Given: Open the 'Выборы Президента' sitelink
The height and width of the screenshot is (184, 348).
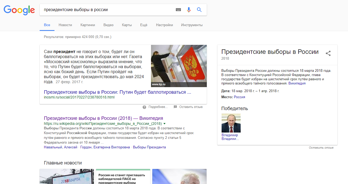Looking at the screenshot, I should [x=149, y=147].
